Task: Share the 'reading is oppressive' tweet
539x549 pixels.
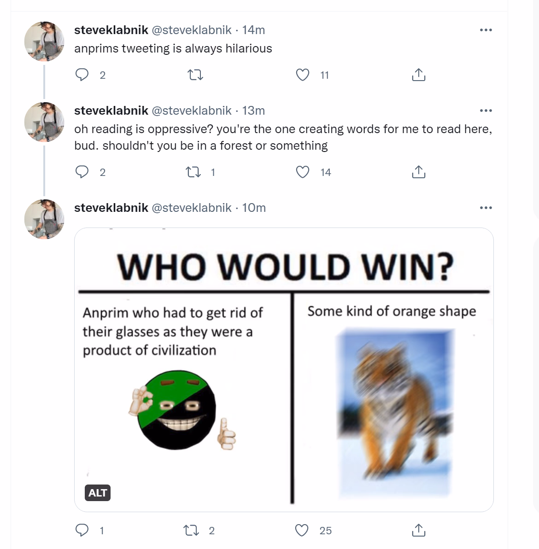Action: [418, 172]
